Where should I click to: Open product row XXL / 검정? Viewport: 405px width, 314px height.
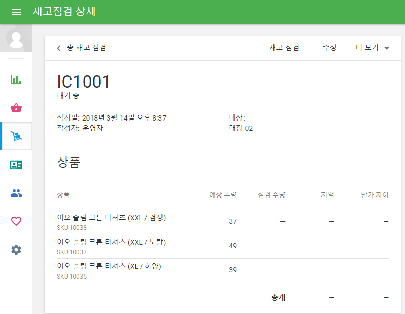click(223, 222)
